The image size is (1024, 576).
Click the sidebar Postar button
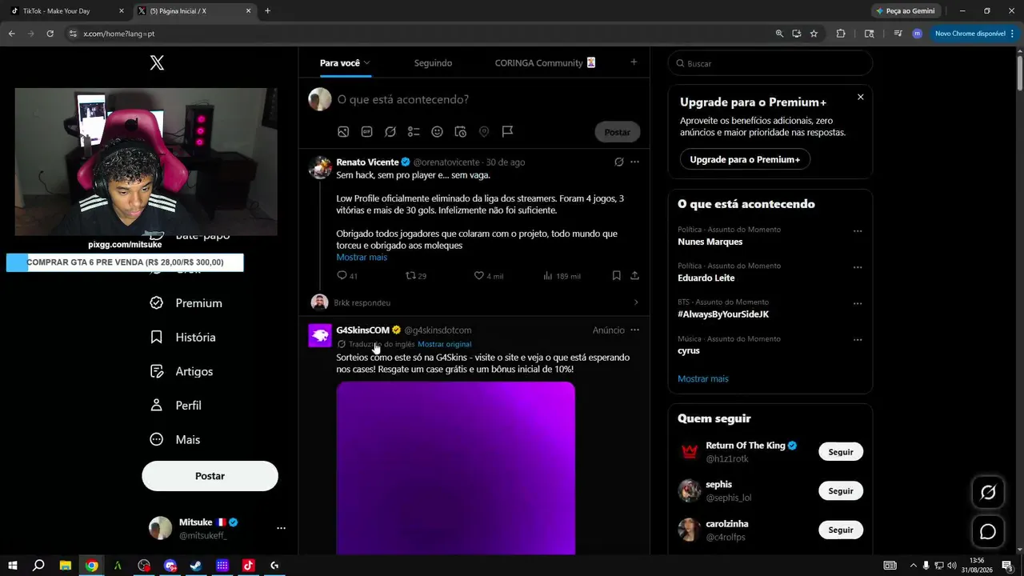click(x=210, y=476)
